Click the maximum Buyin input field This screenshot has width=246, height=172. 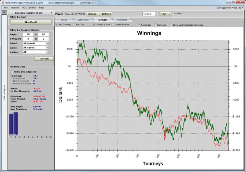[x=44, y=34]
